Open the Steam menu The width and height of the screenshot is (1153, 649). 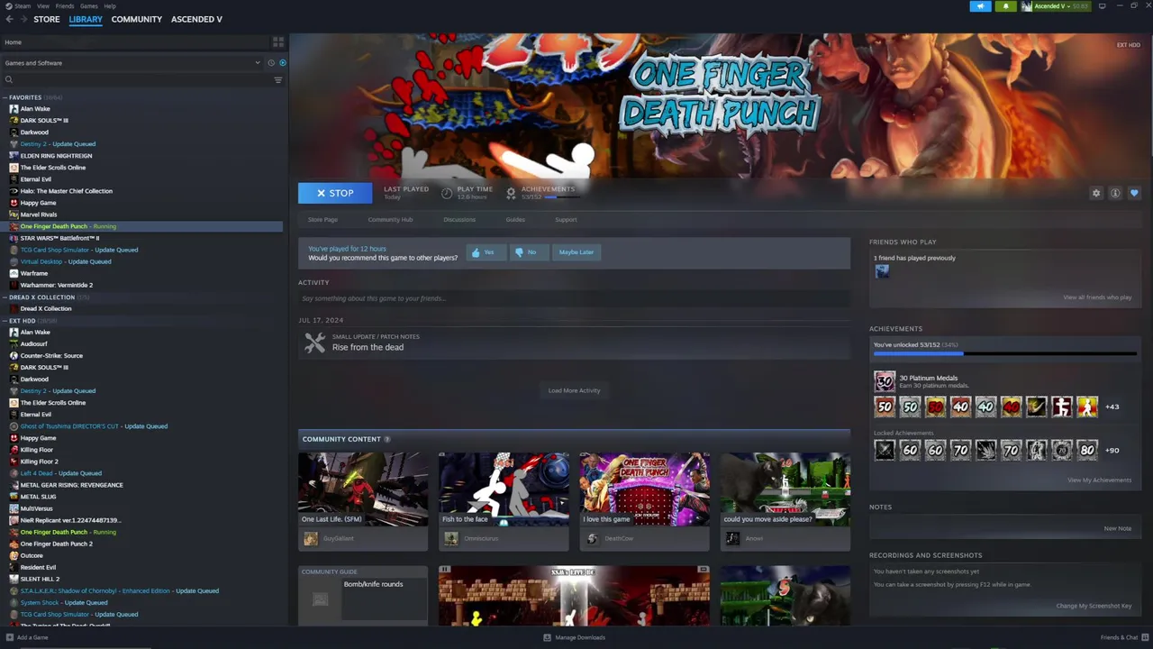pyautogui.click(x=23, y=6)
